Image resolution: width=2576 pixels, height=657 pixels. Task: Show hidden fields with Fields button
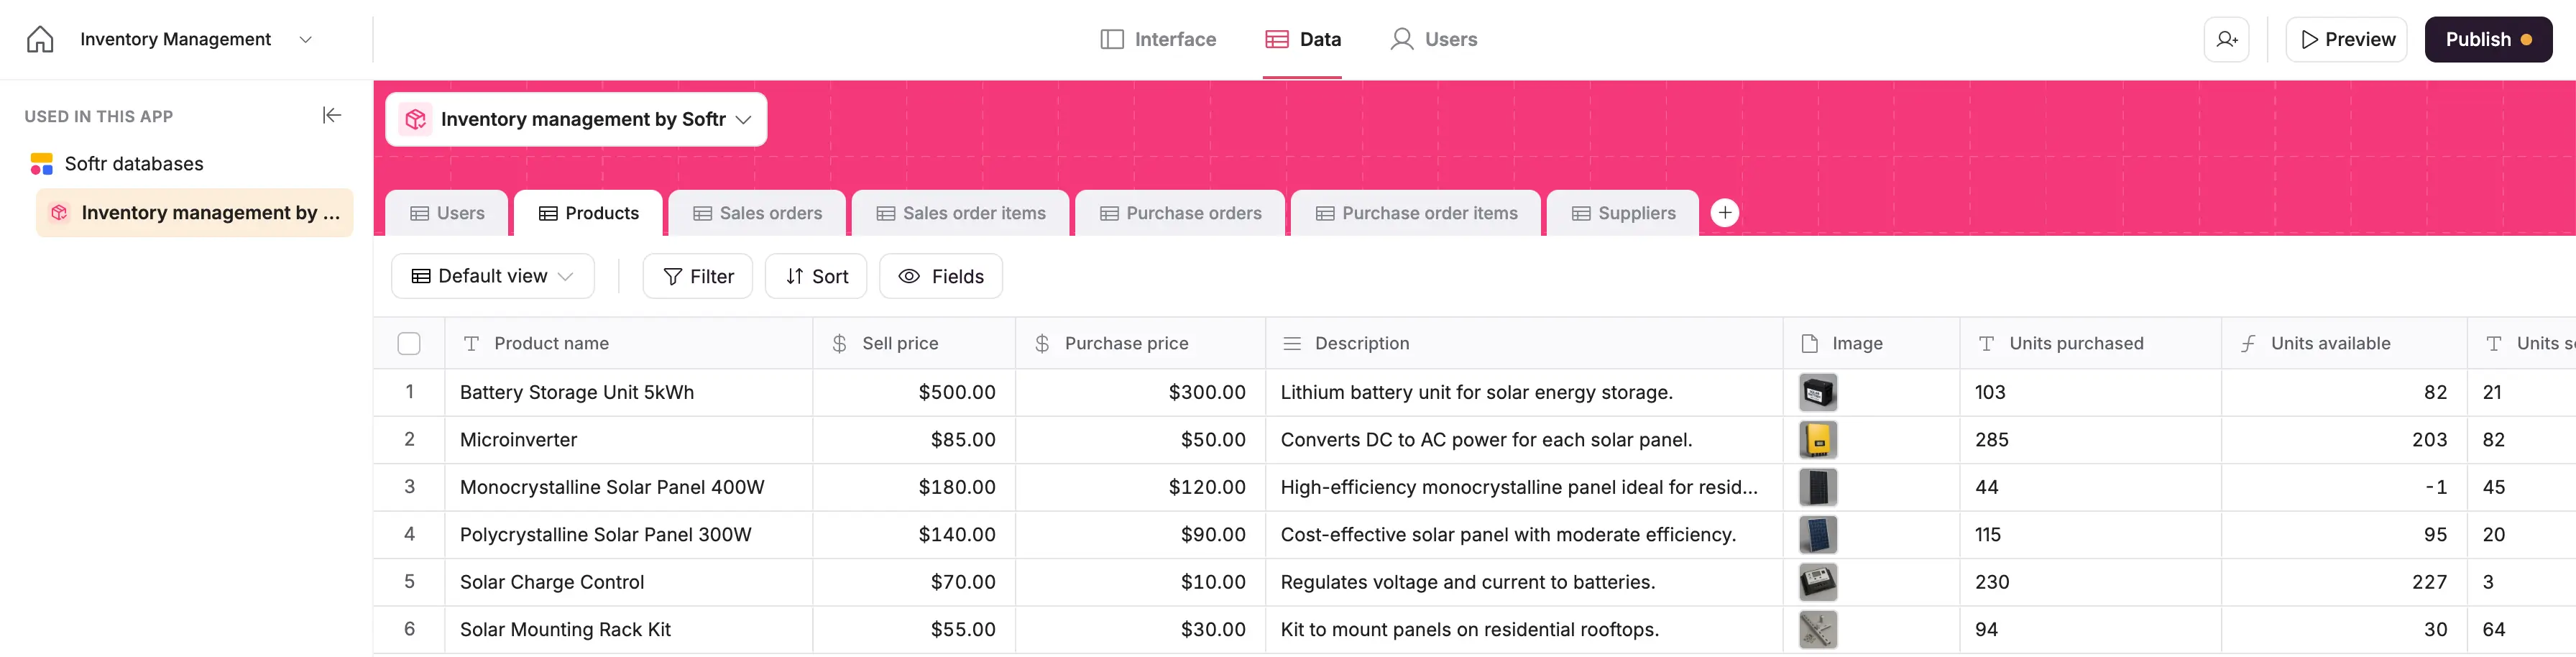(940, 276)
